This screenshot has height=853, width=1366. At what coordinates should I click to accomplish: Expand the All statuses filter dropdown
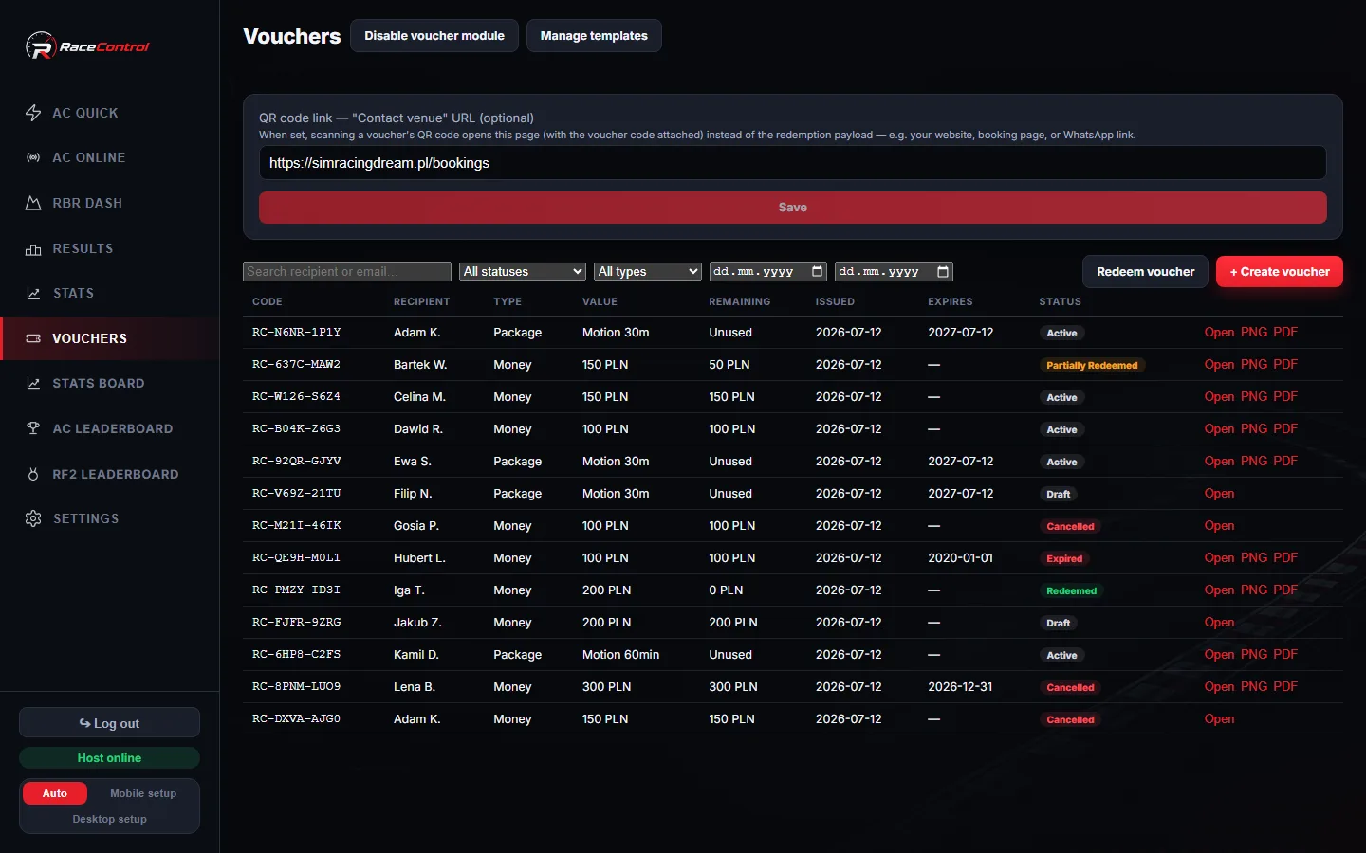pos(523,271)
